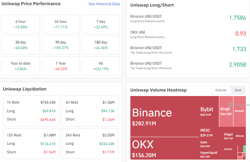Screen dimensions: 250x162
Task: Click the 1h Long value $69.81K
Action: coord(49,111)
